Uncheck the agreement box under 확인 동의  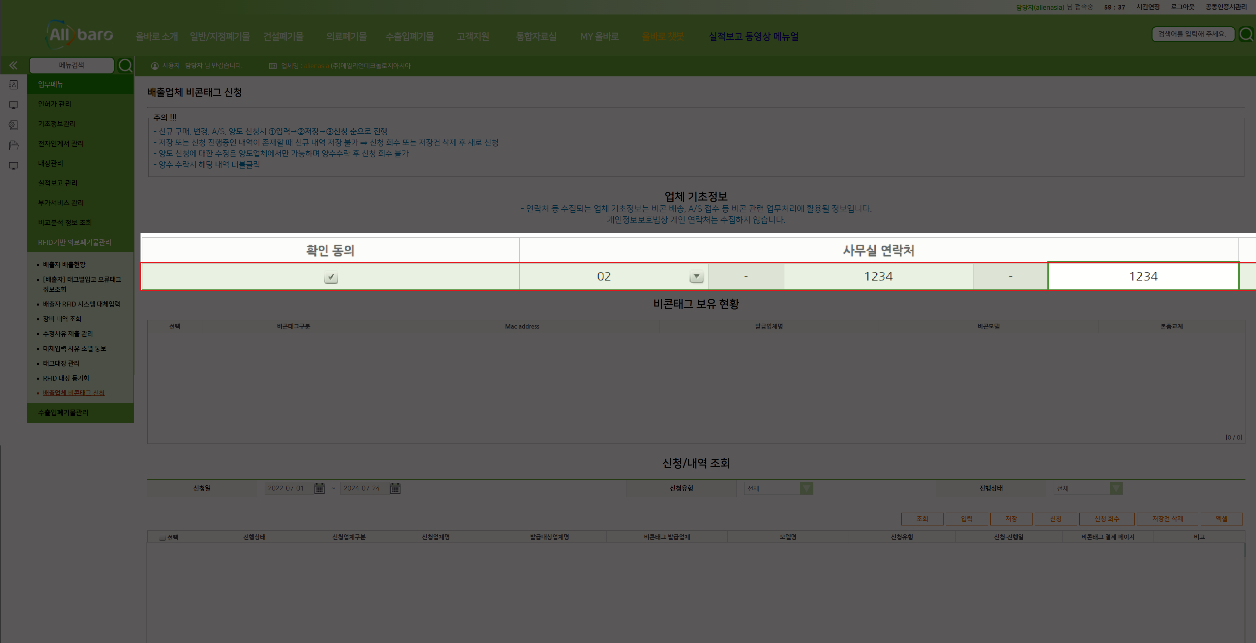[x=331, y=277]
